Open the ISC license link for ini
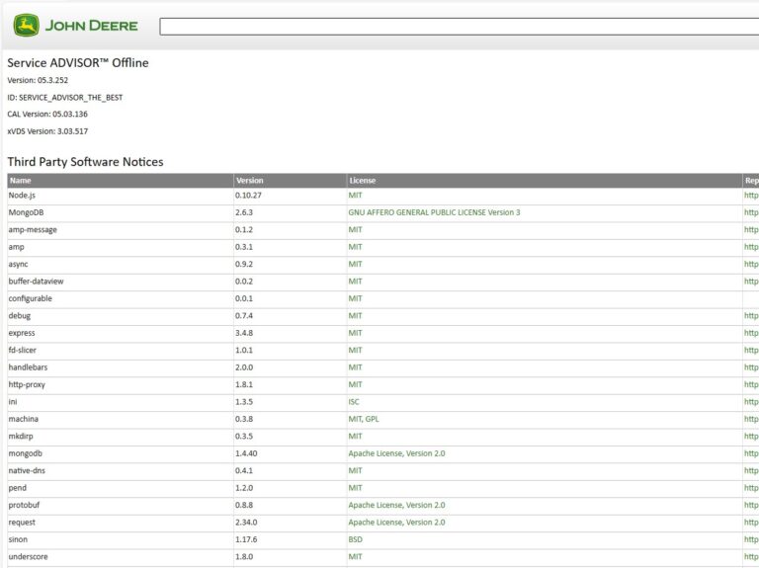The width and height of the screenshot is (759, 568). point(354,402)
